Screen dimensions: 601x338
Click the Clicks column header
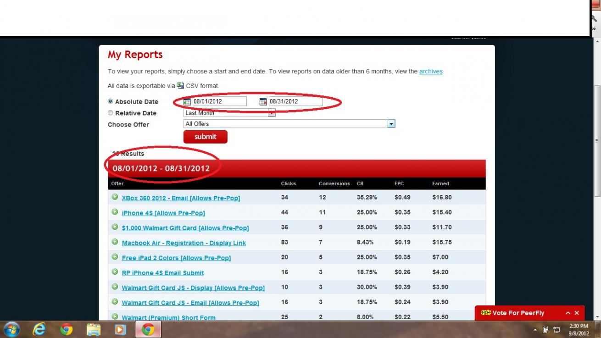point(289,183)
